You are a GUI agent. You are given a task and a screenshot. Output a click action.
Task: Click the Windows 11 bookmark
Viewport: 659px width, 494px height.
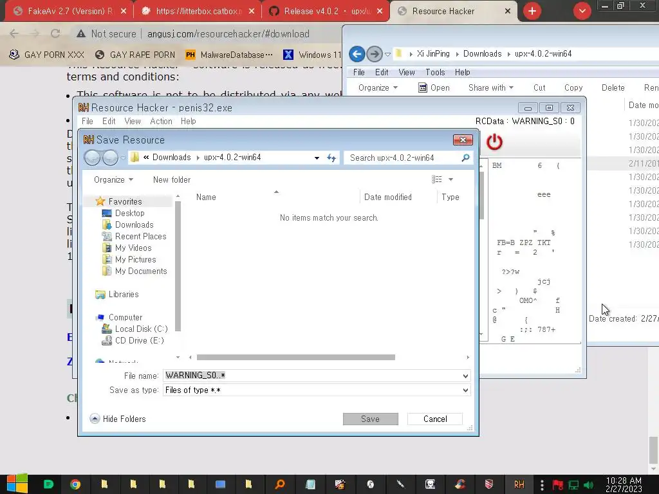pos(313,55)
